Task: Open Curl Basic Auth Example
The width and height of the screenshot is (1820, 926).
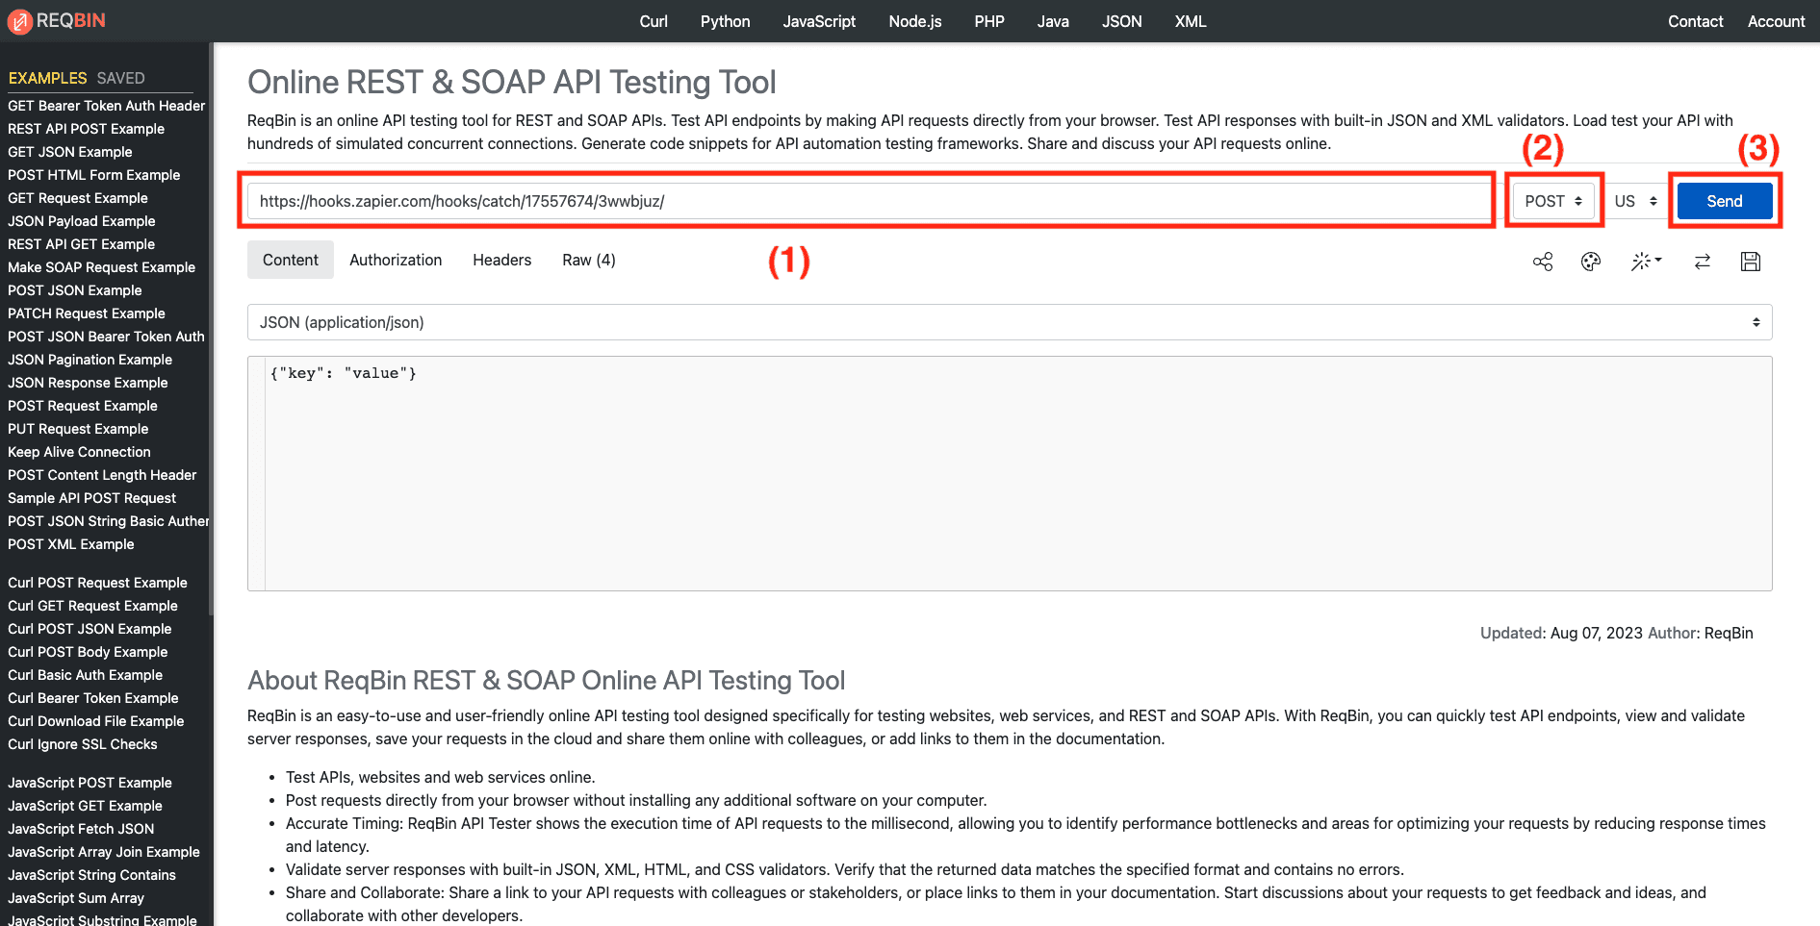Action: coord(86,675)
